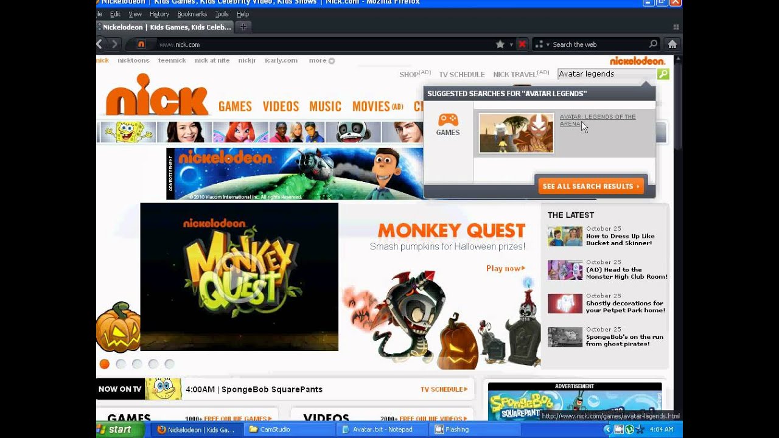
Task: Go to Movies section in Nick navigation
Action: 377,106
